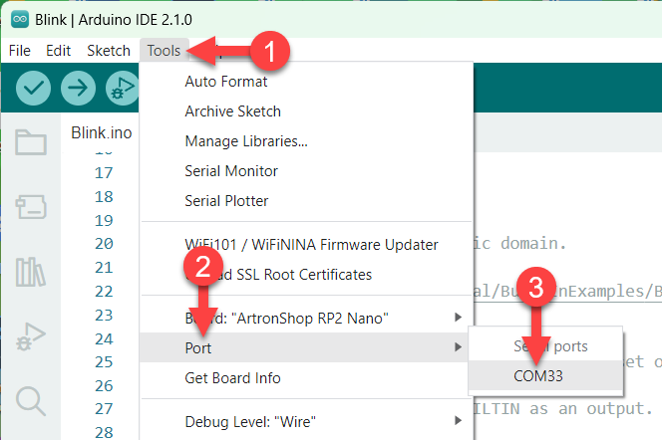The width and height of the screenshot is (662, 440).
Task: Switch to the Blink.ino editor tab
Action: click(x=102, y=132)
